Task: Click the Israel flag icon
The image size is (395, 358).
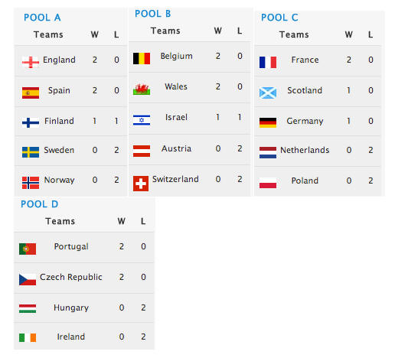Action: click(142, 120)
